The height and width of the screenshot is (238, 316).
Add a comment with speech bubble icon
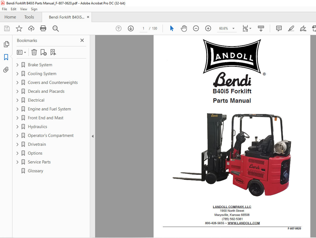coord(279,28)
